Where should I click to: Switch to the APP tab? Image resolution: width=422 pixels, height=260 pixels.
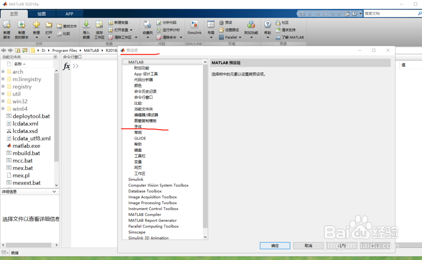70,14
